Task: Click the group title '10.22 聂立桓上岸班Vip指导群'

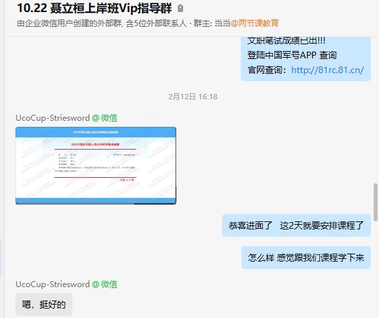Action: tap(95, 8)
